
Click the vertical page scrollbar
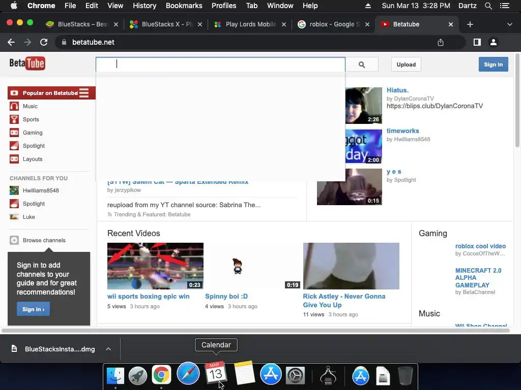[x=517, y=100]
